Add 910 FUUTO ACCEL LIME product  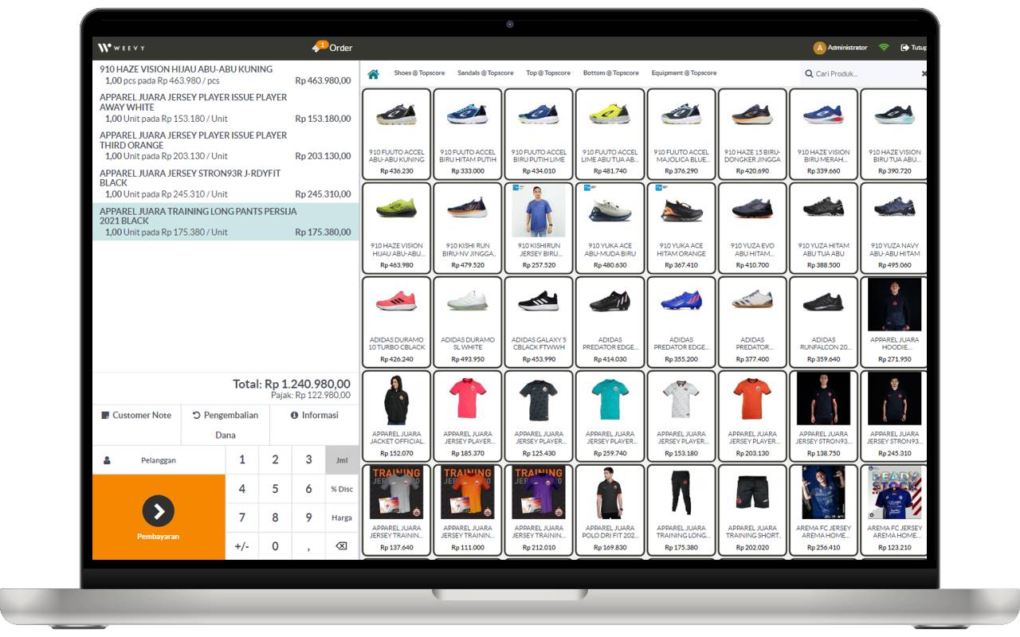(610, 133)
